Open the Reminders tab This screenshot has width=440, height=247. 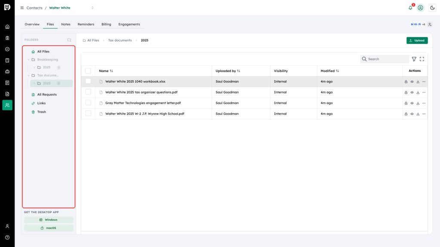pyautogui.click(x=86, y=24)
